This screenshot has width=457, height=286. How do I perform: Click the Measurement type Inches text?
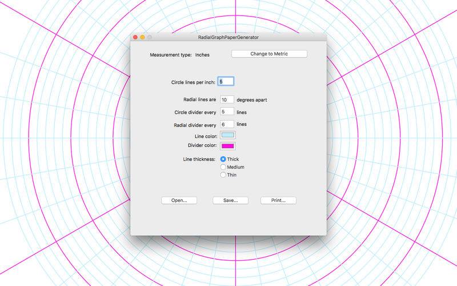click(202, 55)
